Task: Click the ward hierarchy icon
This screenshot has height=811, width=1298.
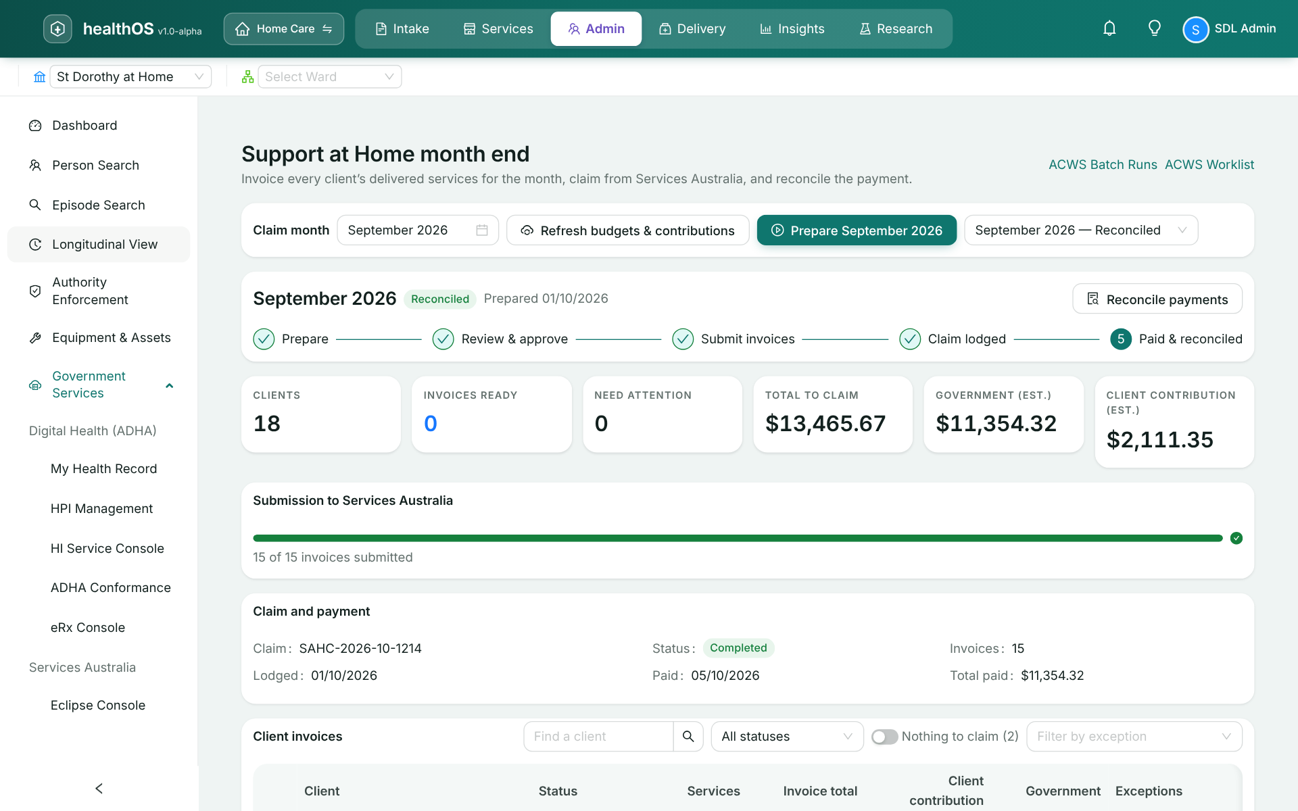Action: [248, 76]
